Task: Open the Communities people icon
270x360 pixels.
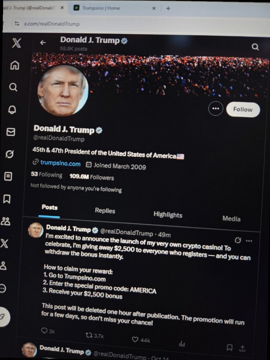Action: [5, 221]
